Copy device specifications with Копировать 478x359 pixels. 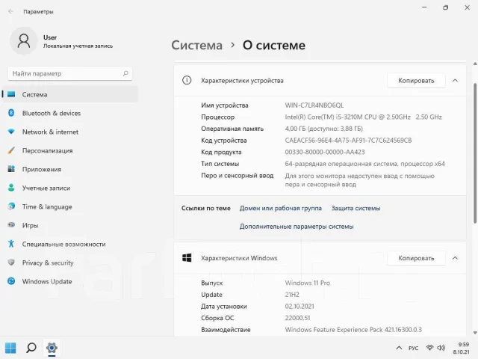(x=416, y=81)
